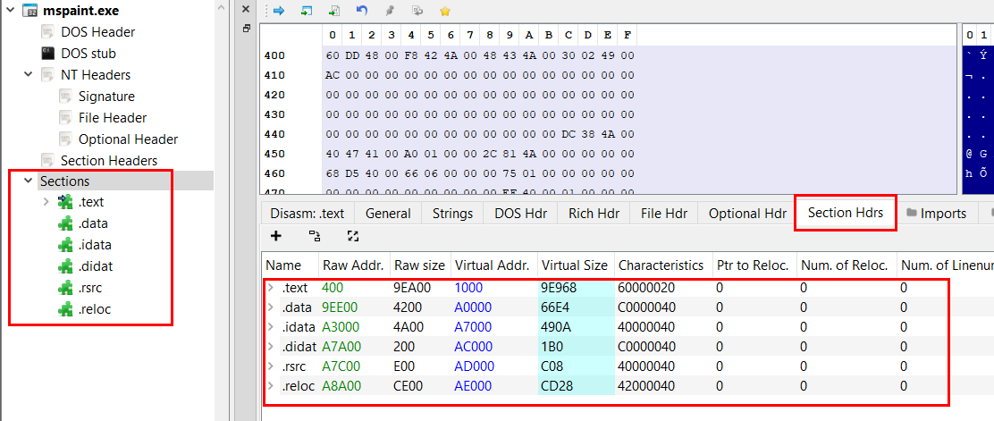Click the folder icon on Imports tab

pos(911,214)
